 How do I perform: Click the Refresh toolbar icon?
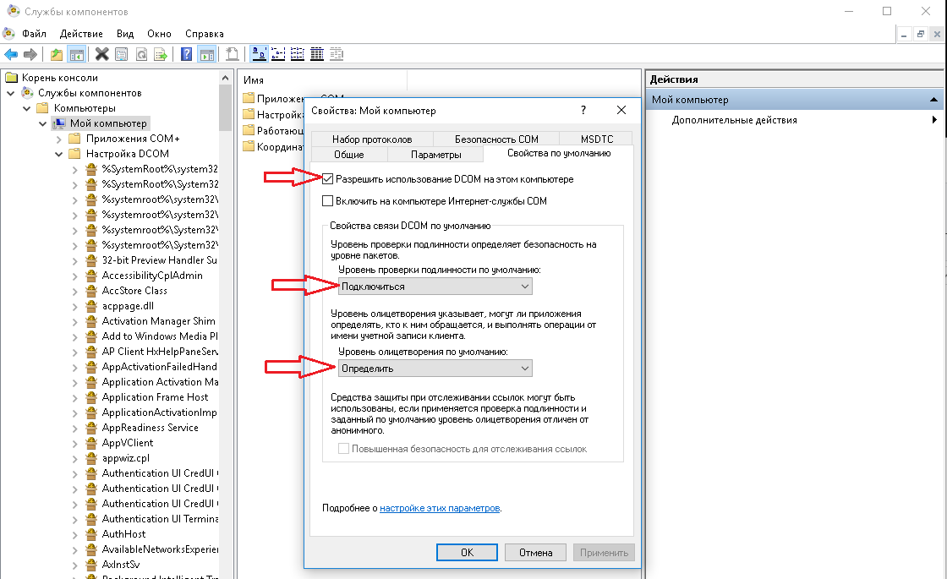[x=141, y=54]
